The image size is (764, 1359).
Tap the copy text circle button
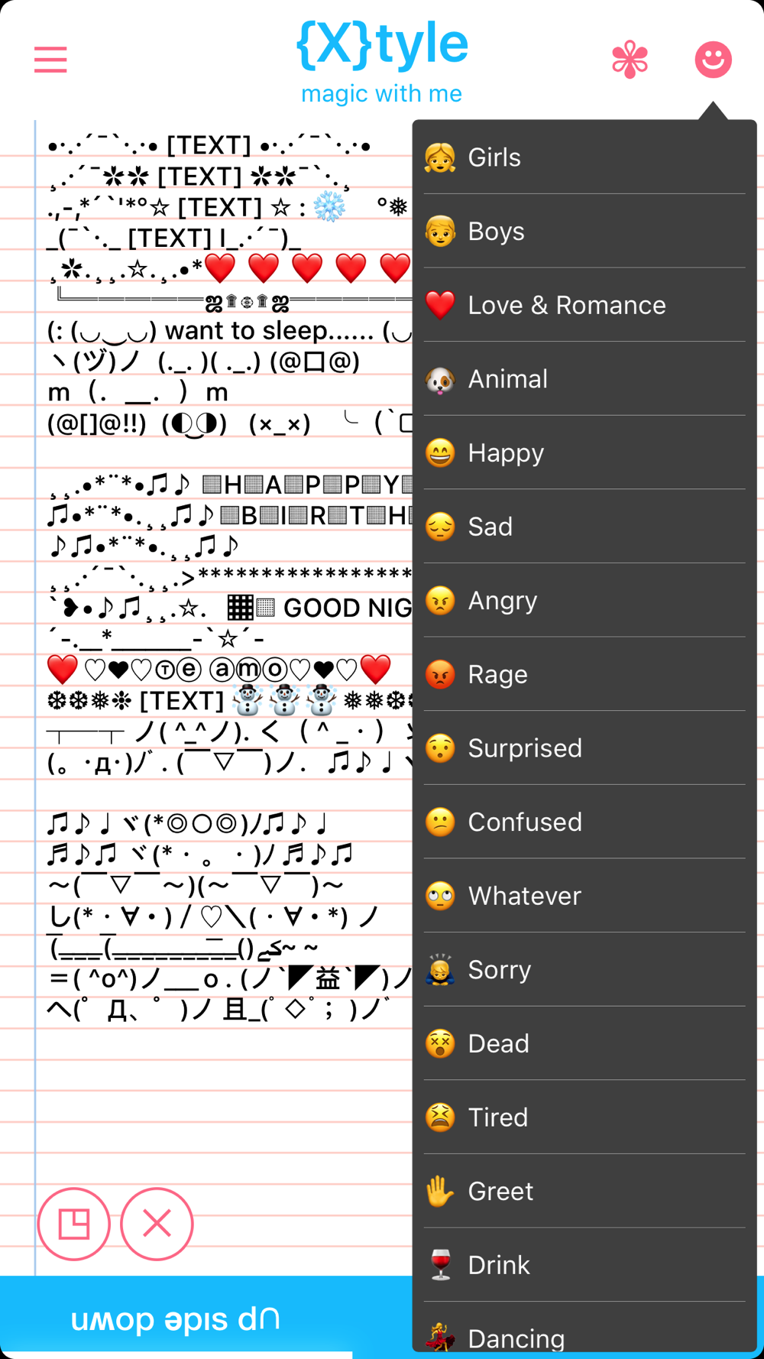pyautogui.click(x=74, y=1224)
